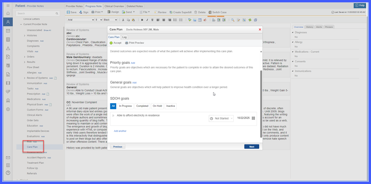This screenshot has width=371, height=184.
Task: Click the Accept checkmark icon in Care Plan
Action: 111,43
